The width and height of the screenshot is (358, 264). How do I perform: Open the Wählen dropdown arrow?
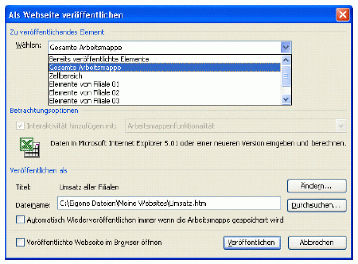285,47
